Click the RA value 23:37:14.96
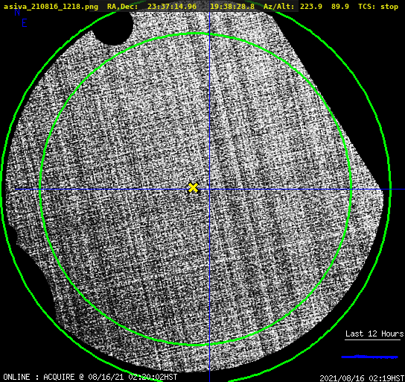Viewport: 405px width, 382px height. point(172,7)
